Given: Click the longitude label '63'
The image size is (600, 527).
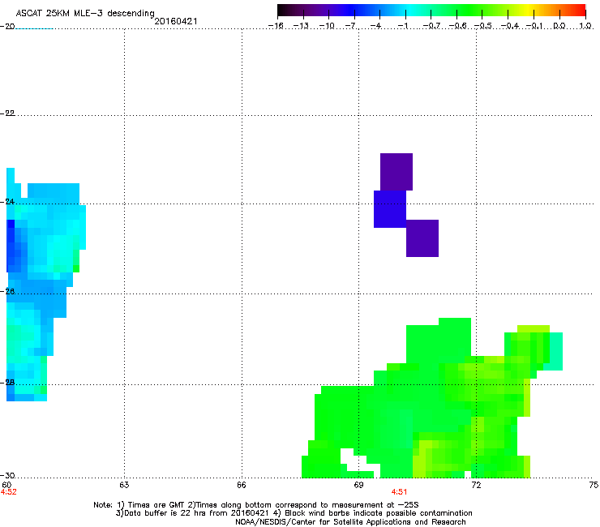Looking at the screenshot, I should [124, 485].
